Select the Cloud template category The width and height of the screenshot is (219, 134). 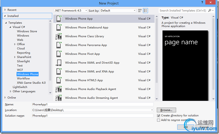pos(21,48)
